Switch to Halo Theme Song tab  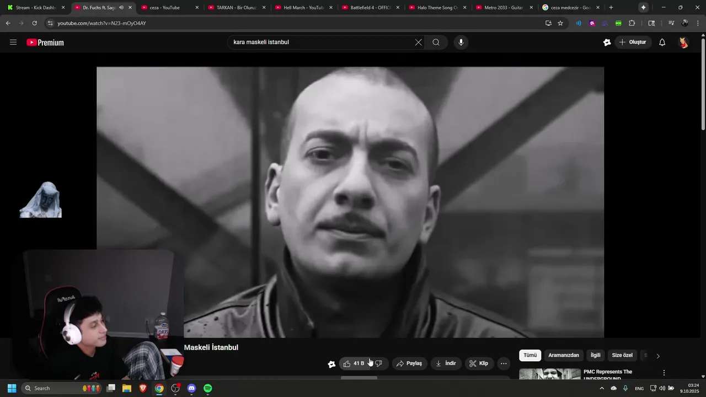[437, 8]
